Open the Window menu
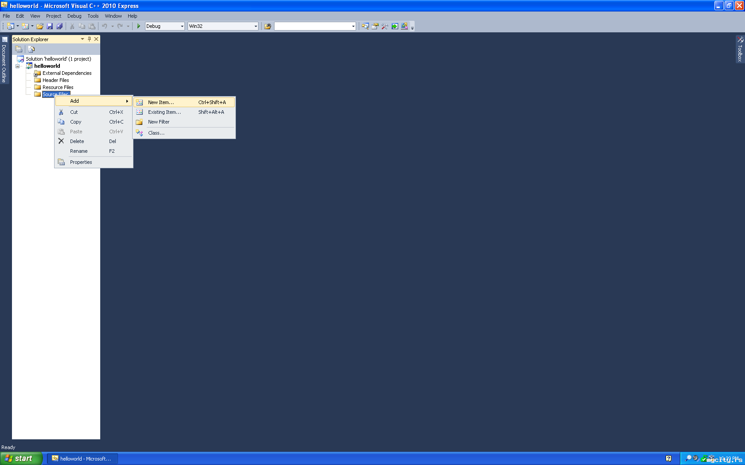Image resolution: width=745 pixels, height=465 pixels. (113, 16)
